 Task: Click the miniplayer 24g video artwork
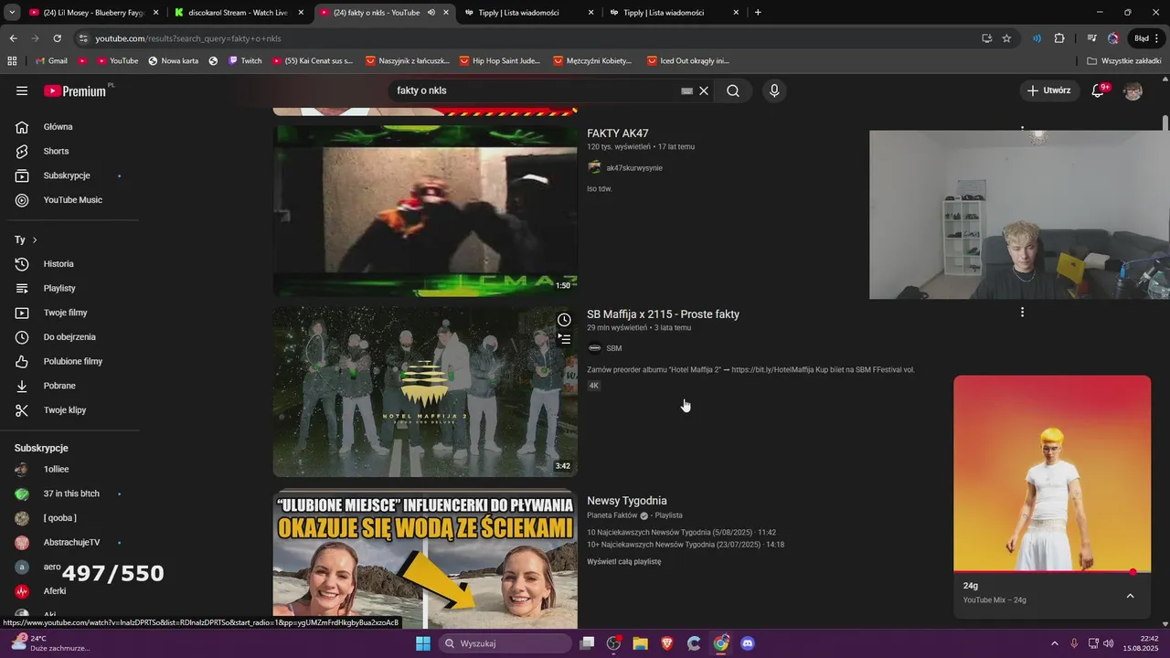pos(1052,472)
